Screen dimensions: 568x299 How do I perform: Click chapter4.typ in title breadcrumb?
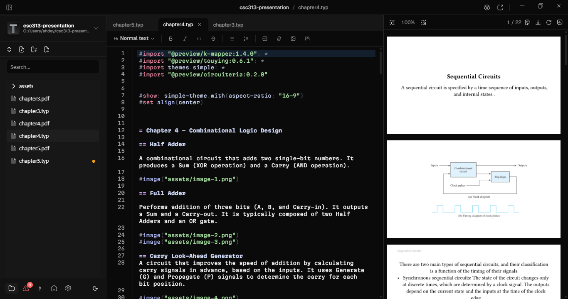pyautogui.click(x=313, y=7)
